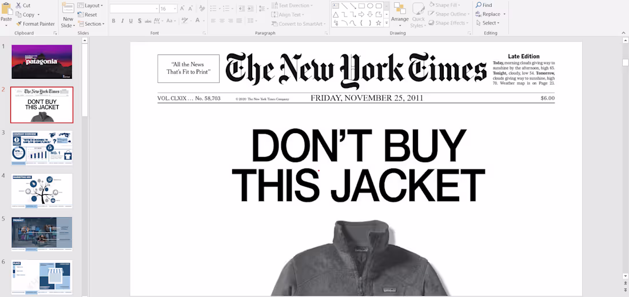Click the Numbering list icon
Screen dimensions: 629x297
[226, 9]
